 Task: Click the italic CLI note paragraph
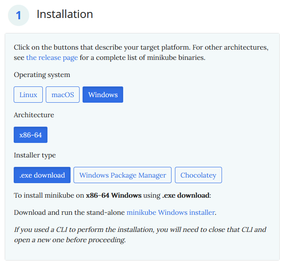click(x=140, y=234)
